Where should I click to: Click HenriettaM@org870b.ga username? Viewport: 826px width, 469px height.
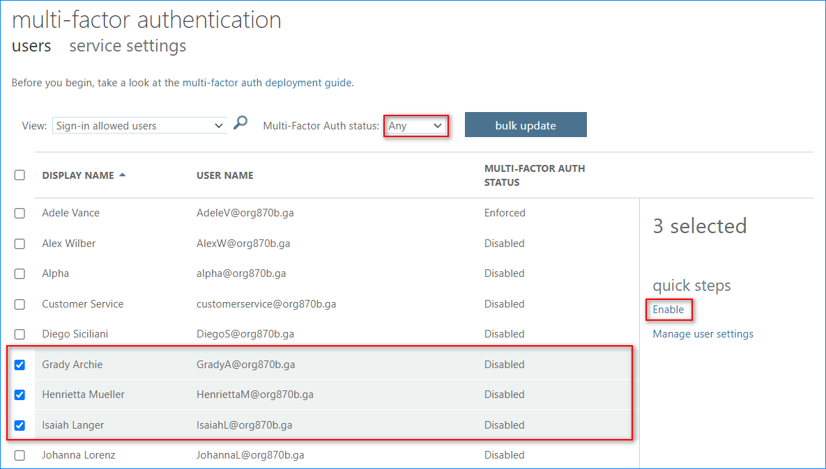pos(255,395)
